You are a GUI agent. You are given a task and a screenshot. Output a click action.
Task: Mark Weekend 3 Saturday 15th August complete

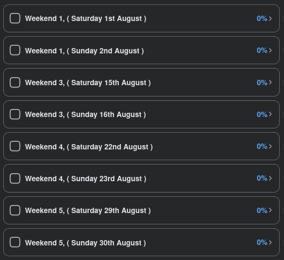(15, 83)
